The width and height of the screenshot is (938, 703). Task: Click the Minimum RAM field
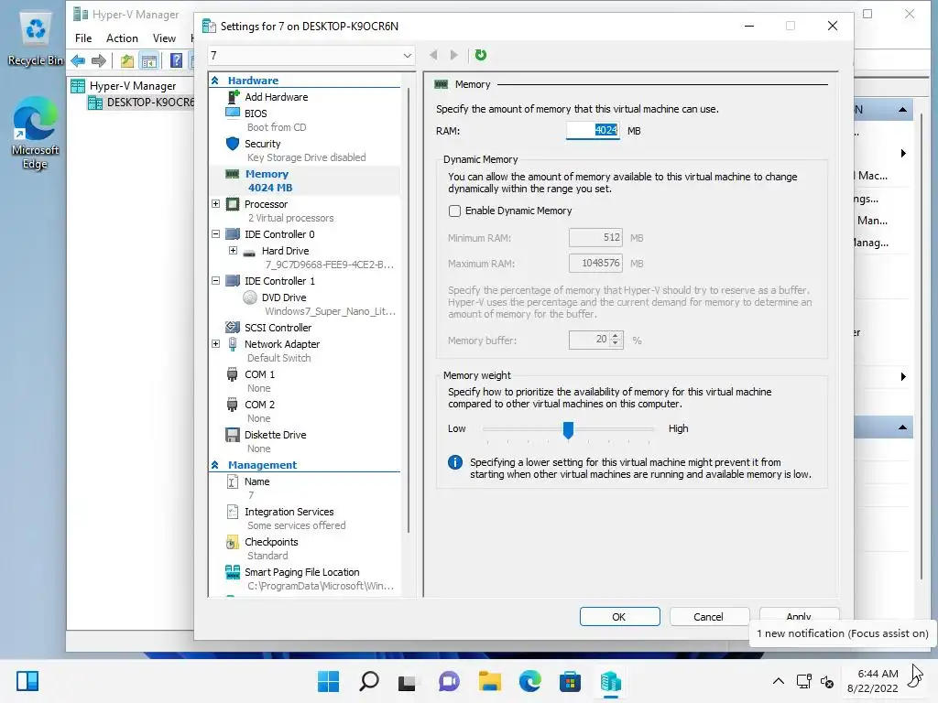(x=595, y=238)
